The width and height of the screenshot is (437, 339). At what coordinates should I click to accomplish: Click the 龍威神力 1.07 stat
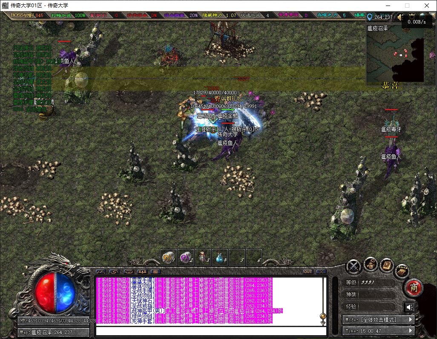(219, 15)
